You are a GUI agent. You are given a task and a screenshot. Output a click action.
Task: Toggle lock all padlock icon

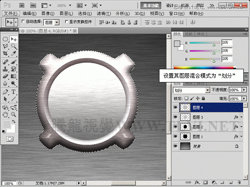point(203,98)
